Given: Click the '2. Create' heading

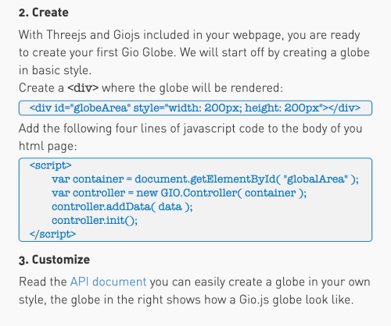Looking at the screenshot, I should point(44,12).
